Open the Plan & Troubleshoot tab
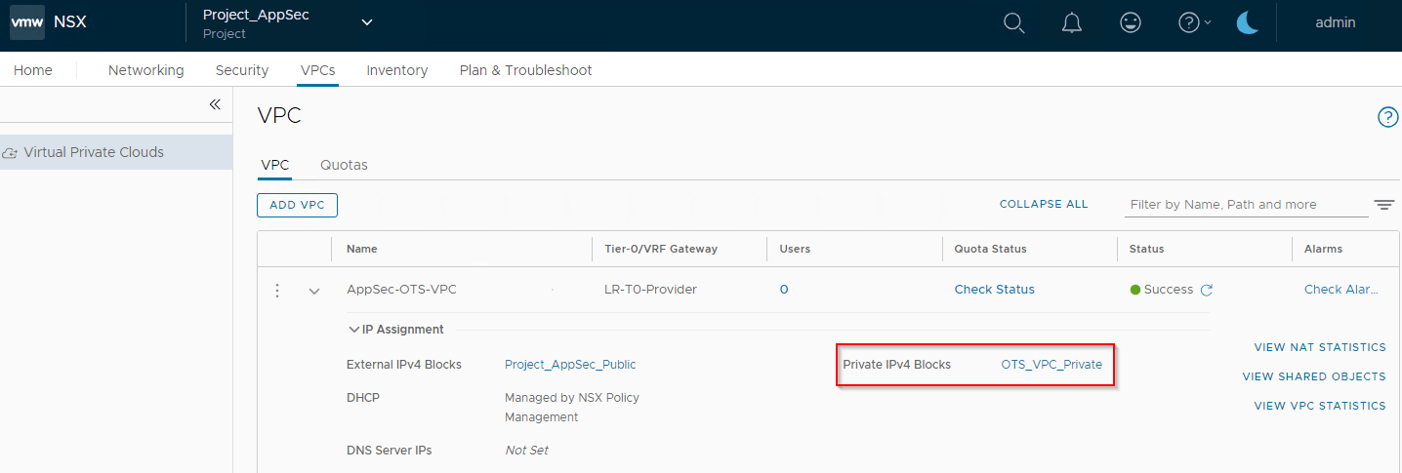 pos(526,70)
